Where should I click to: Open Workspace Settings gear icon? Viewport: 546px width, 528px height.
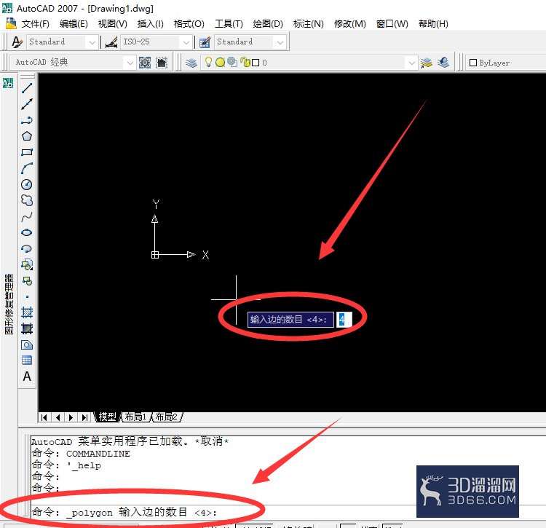pos(145,63)
